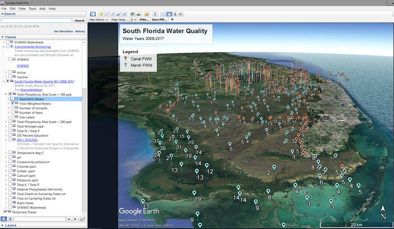Open the View menu
This screenshot has height=229, width=394.
[22, 8]
